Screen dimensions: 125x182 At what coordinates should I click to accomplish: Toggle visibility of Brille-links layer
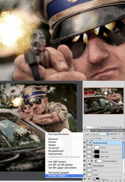tap(85, 152)
